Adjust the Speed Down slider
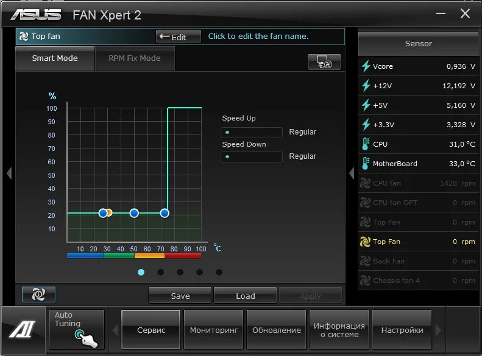 [252, 156]
